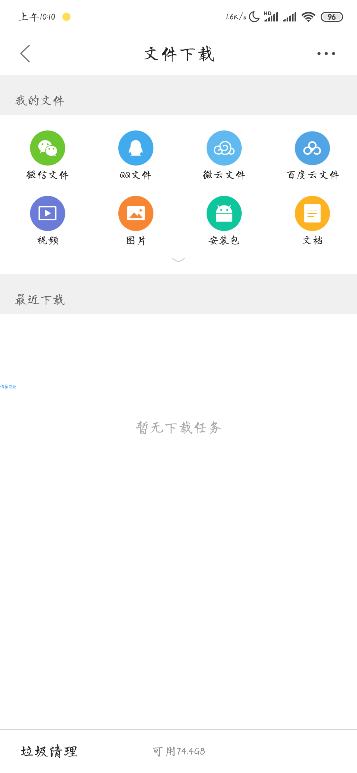Tap the 流星社区 small link
The height and width of the screenshot is (773, 357).
tap(9, 386)
